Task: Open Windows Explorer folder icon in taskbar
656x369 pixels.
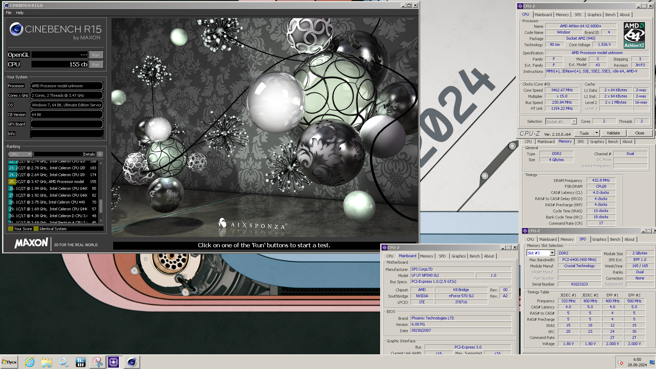Action: point(46,362)
